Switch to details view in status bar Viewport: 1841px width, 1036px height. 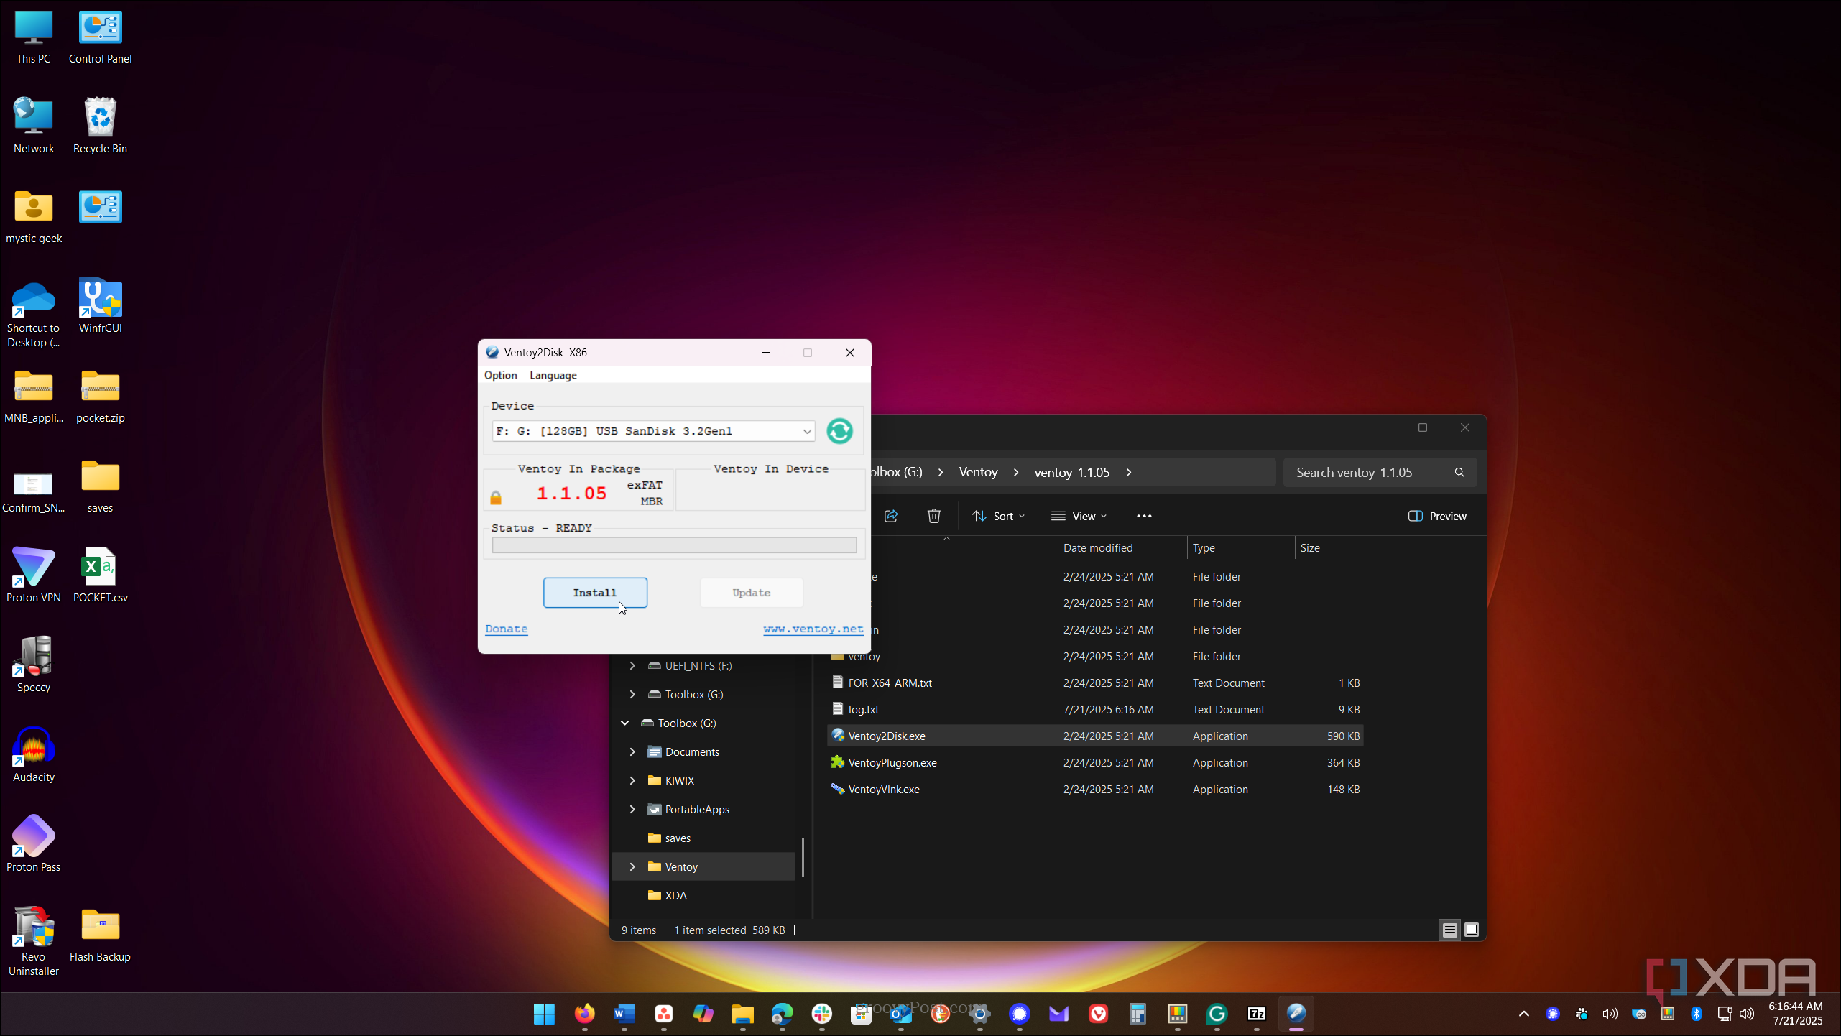(1449, 930)
